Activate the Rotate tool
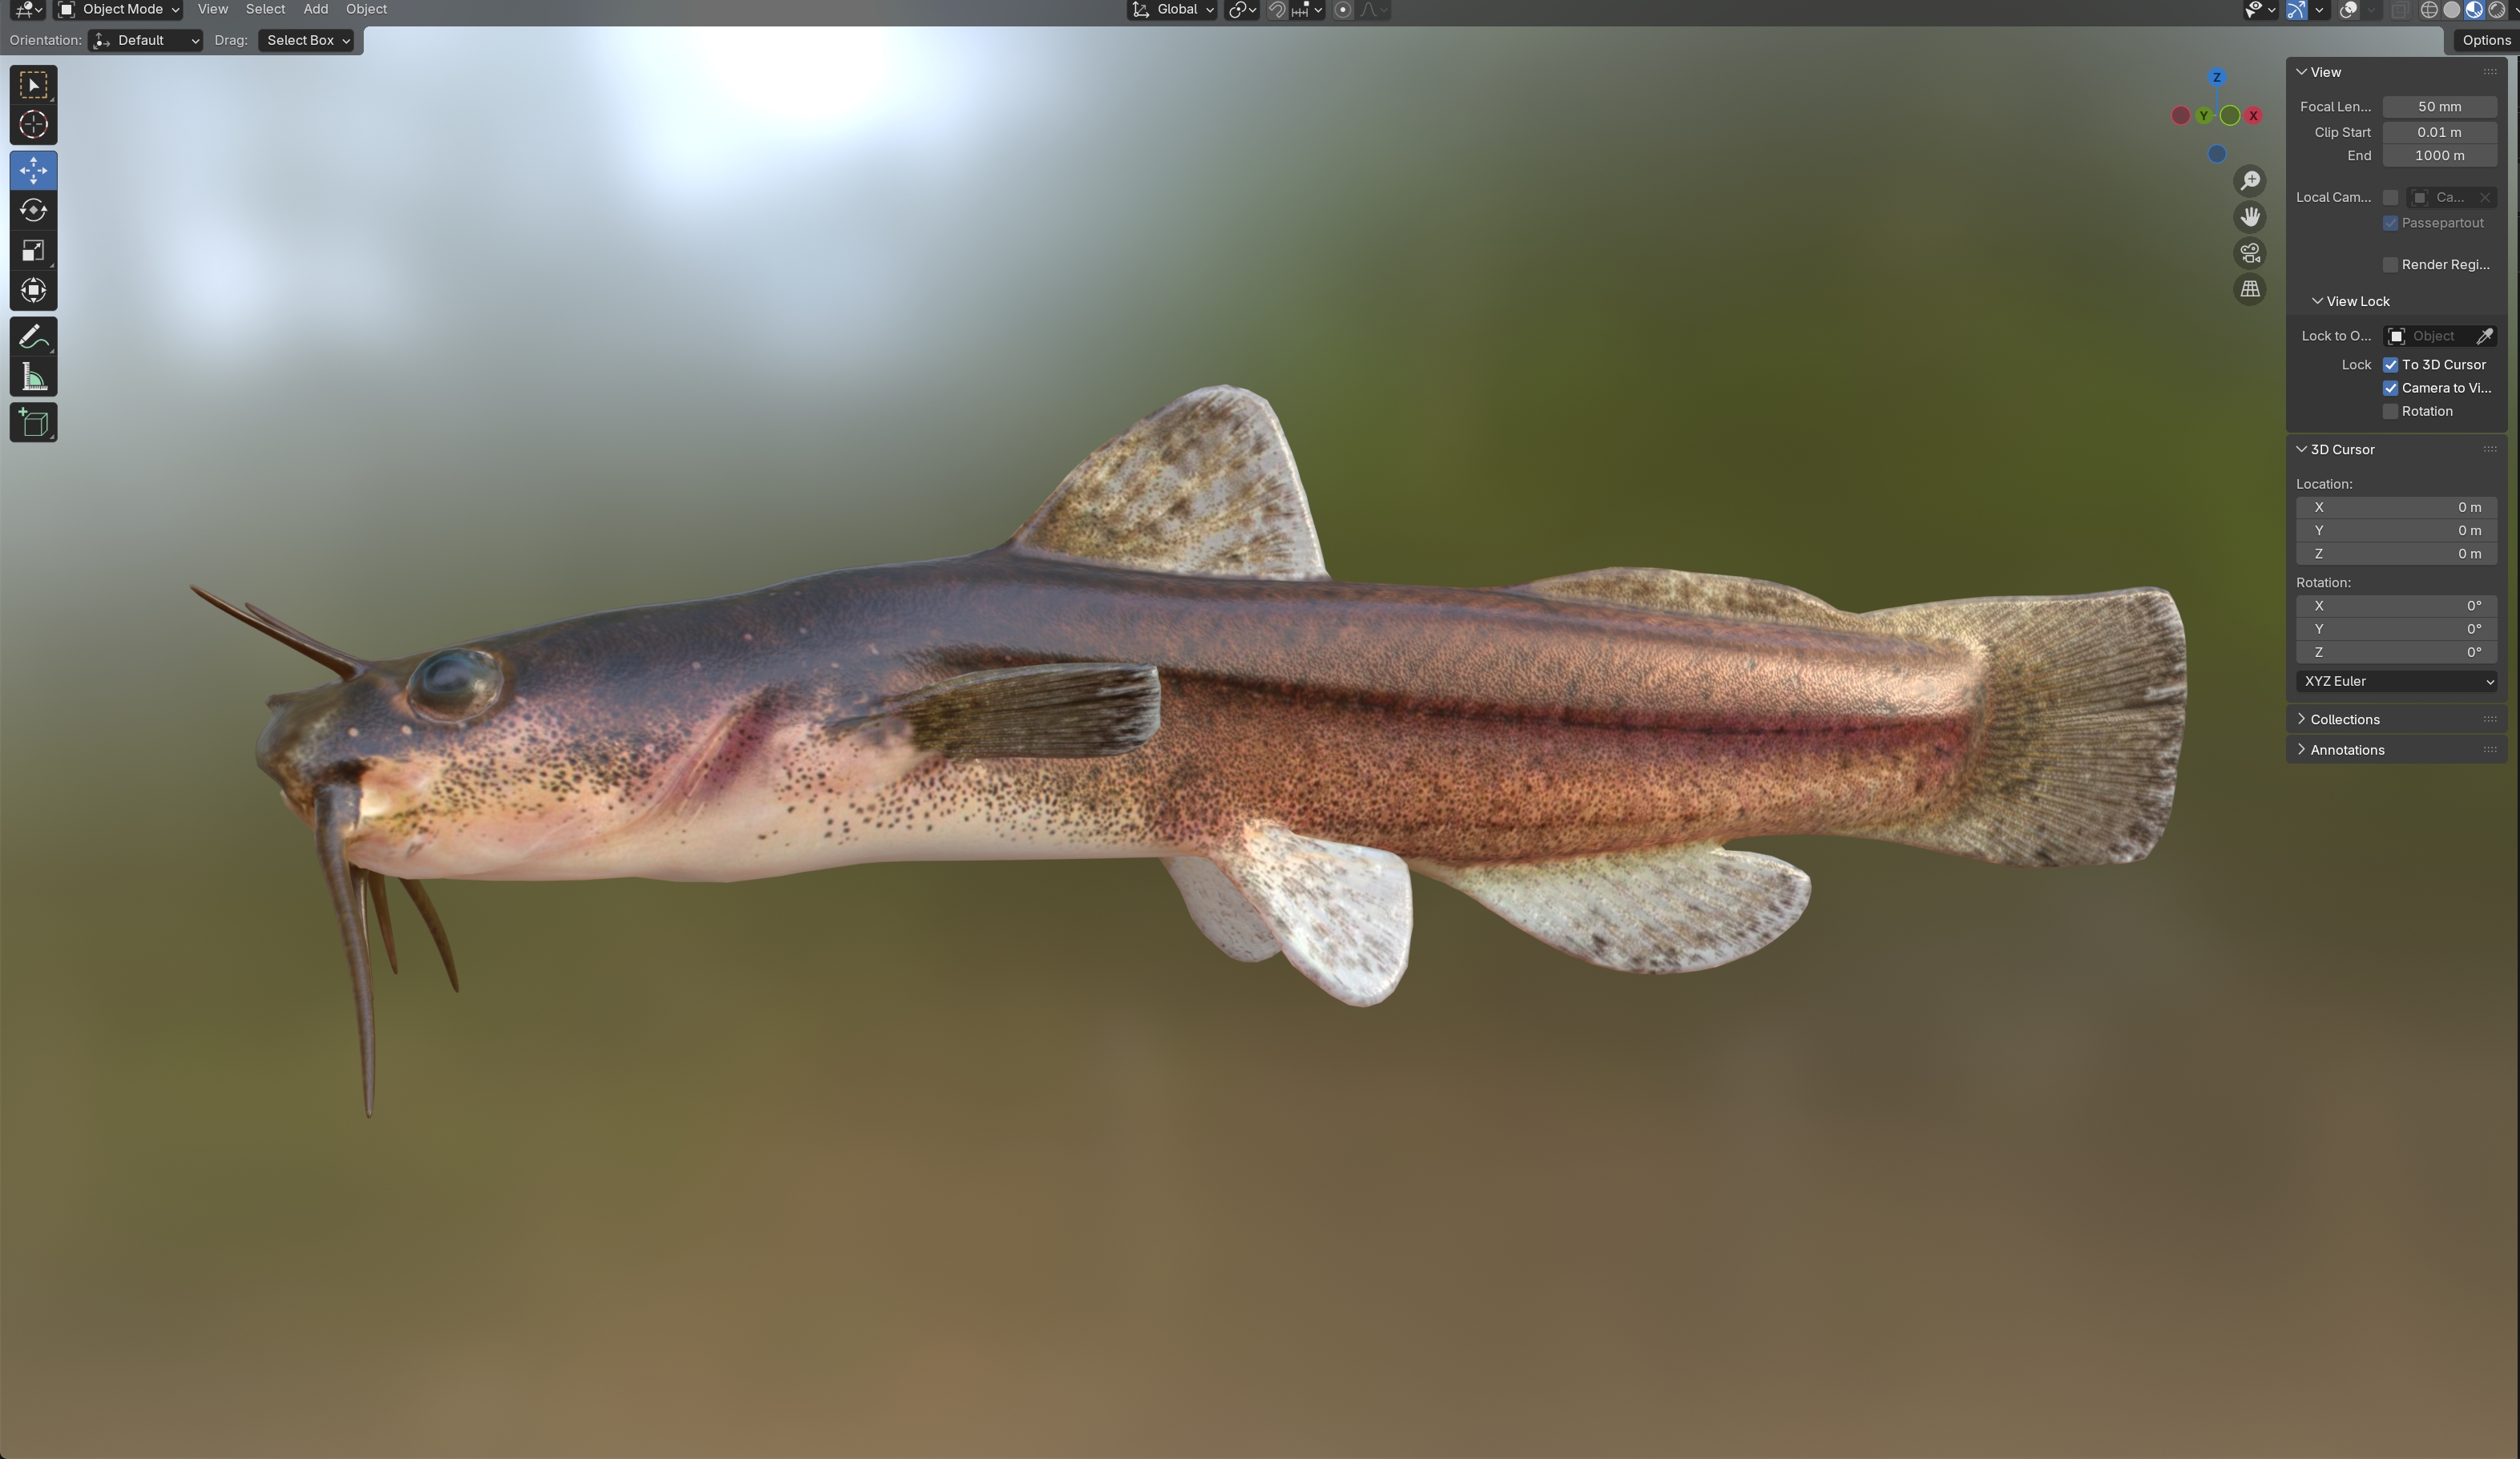Viewport: 2520px width, 1459px height. 33,210
